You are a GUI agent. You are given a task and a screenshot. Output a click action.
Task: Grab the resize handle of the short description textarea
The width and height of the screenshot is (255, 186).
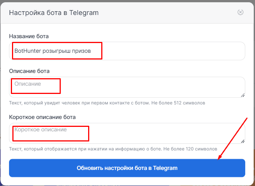243,141
